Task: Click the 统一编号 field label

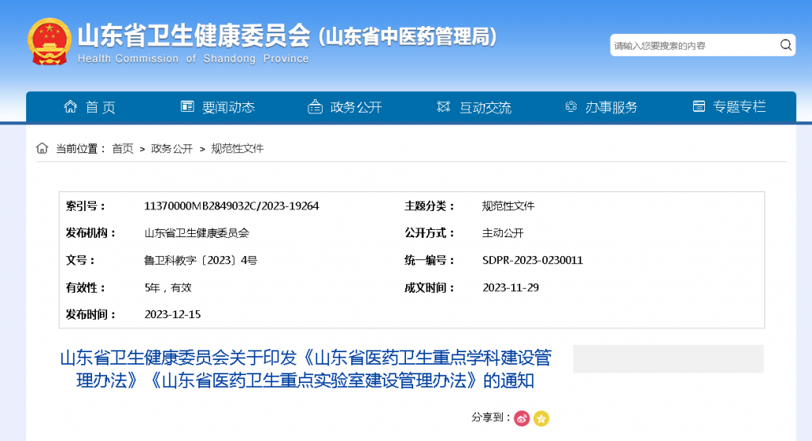Action: tap(429, 260)
